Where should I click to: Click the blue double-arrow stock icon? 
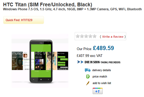(80, 62)
